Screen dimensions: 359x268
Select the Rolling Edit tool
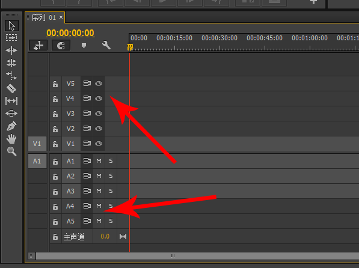(x=11, y=62)
